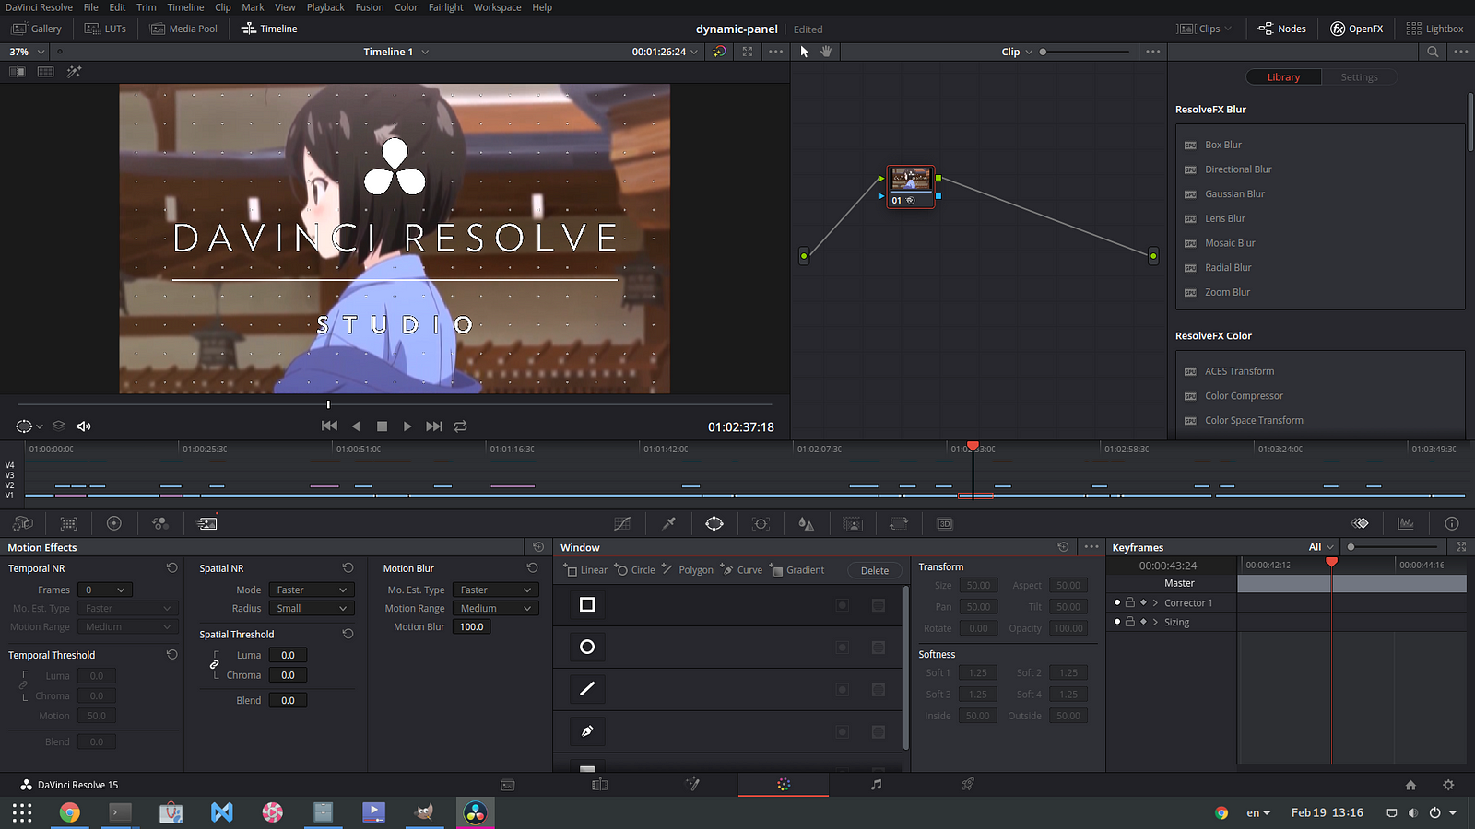Open Motion Blur Mo. Est. Type dropdown
This screenshot has width=1475, height=829.
pos(496,590)
